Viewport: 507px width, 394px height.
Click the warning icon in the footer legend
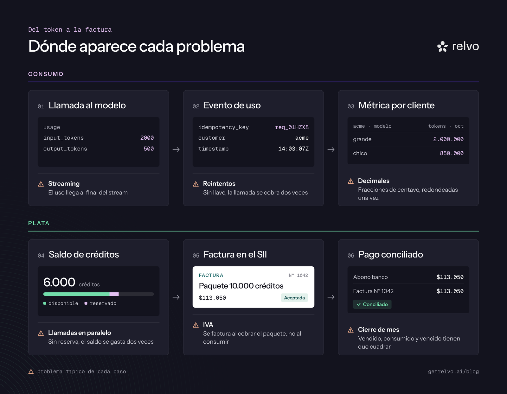pos(31,372)
